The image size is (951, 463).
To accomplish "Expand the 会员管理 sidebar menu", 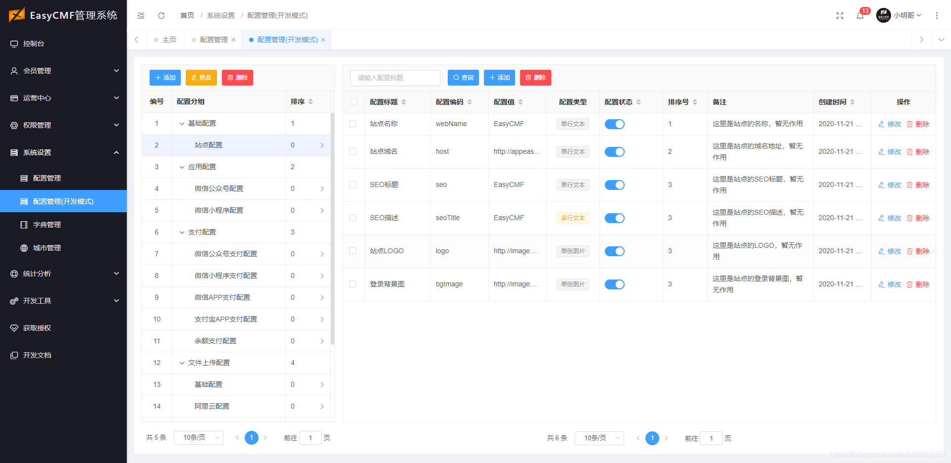I will (x=63, y=71).
